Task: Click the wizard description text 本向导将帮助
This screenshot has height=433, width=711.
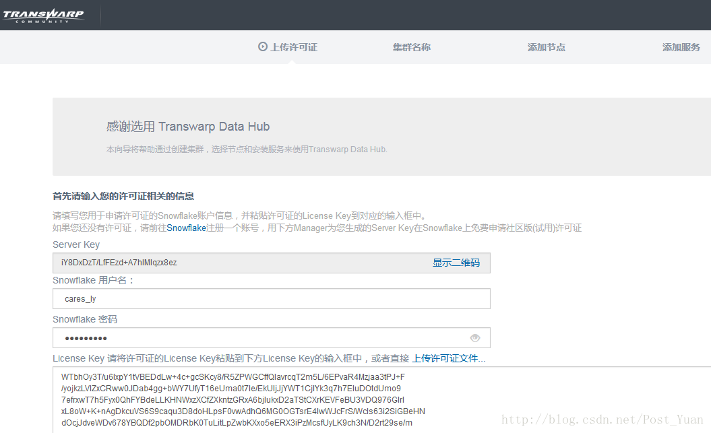Action: [x=247, y=149]
